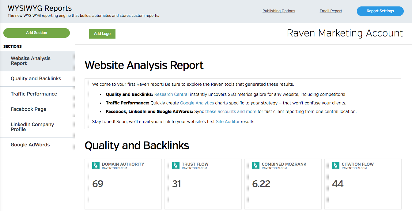The image size is (412, 211).
Task: Click the Combined MozRank widget icon
Action: coord(256,166)
